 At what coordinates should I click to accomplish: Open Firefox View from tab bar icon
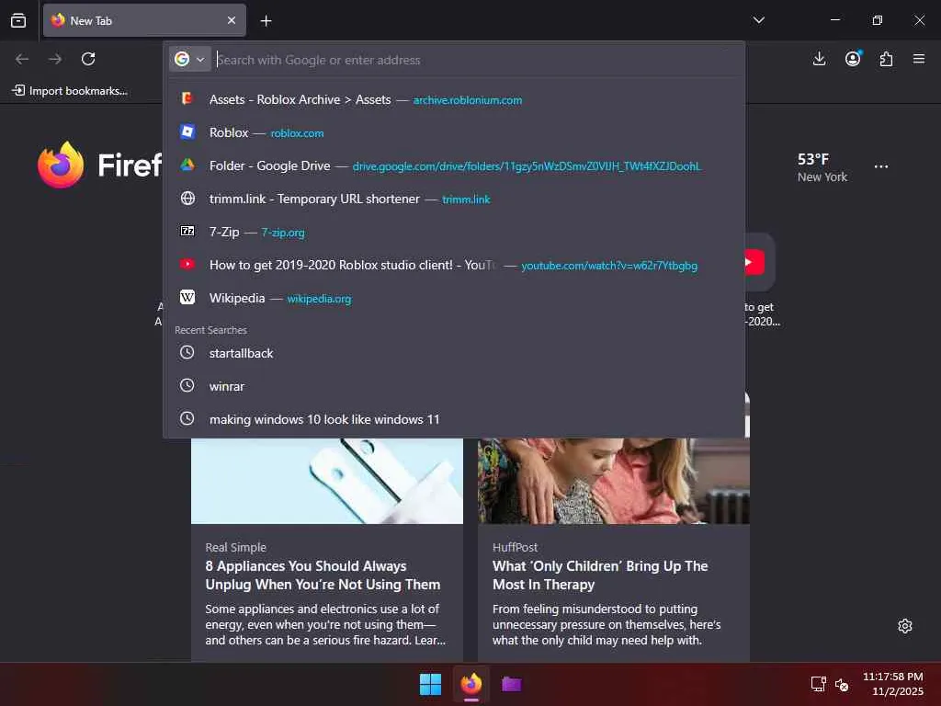18,20
